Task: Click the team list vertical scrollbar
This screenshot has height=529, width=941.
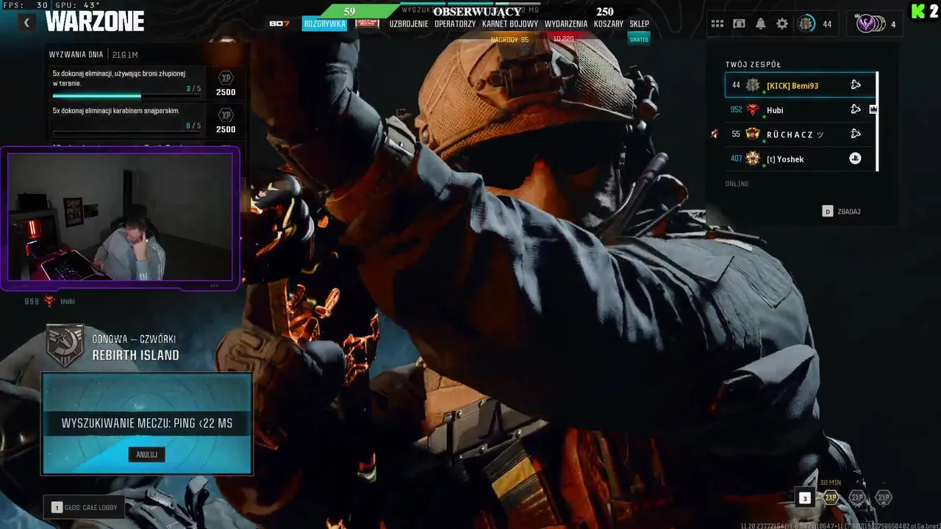Action: (x=878, y=121)
